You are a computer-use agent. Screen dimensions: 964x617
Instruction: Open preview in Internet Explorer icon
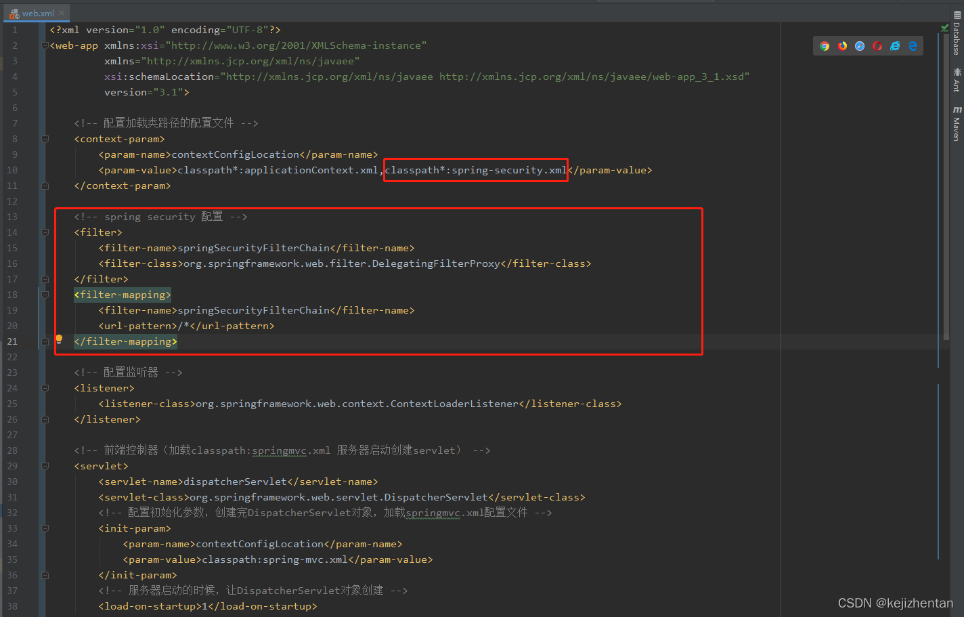coord(895,46)
